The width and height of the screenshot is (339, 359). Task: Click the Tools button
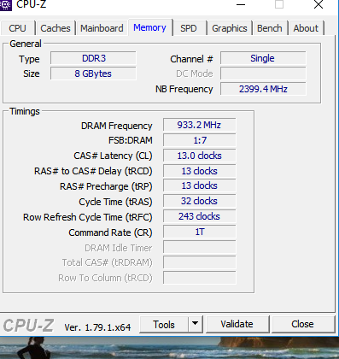164,324
